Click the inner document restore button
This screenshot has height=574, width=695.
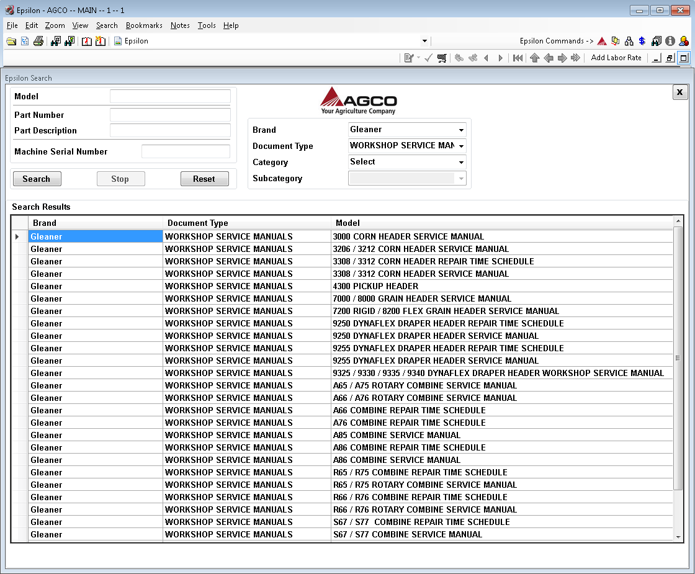point(670,58)
